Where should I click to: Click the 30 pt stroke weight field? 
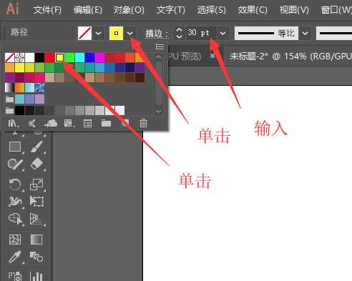tap(201, 33)
